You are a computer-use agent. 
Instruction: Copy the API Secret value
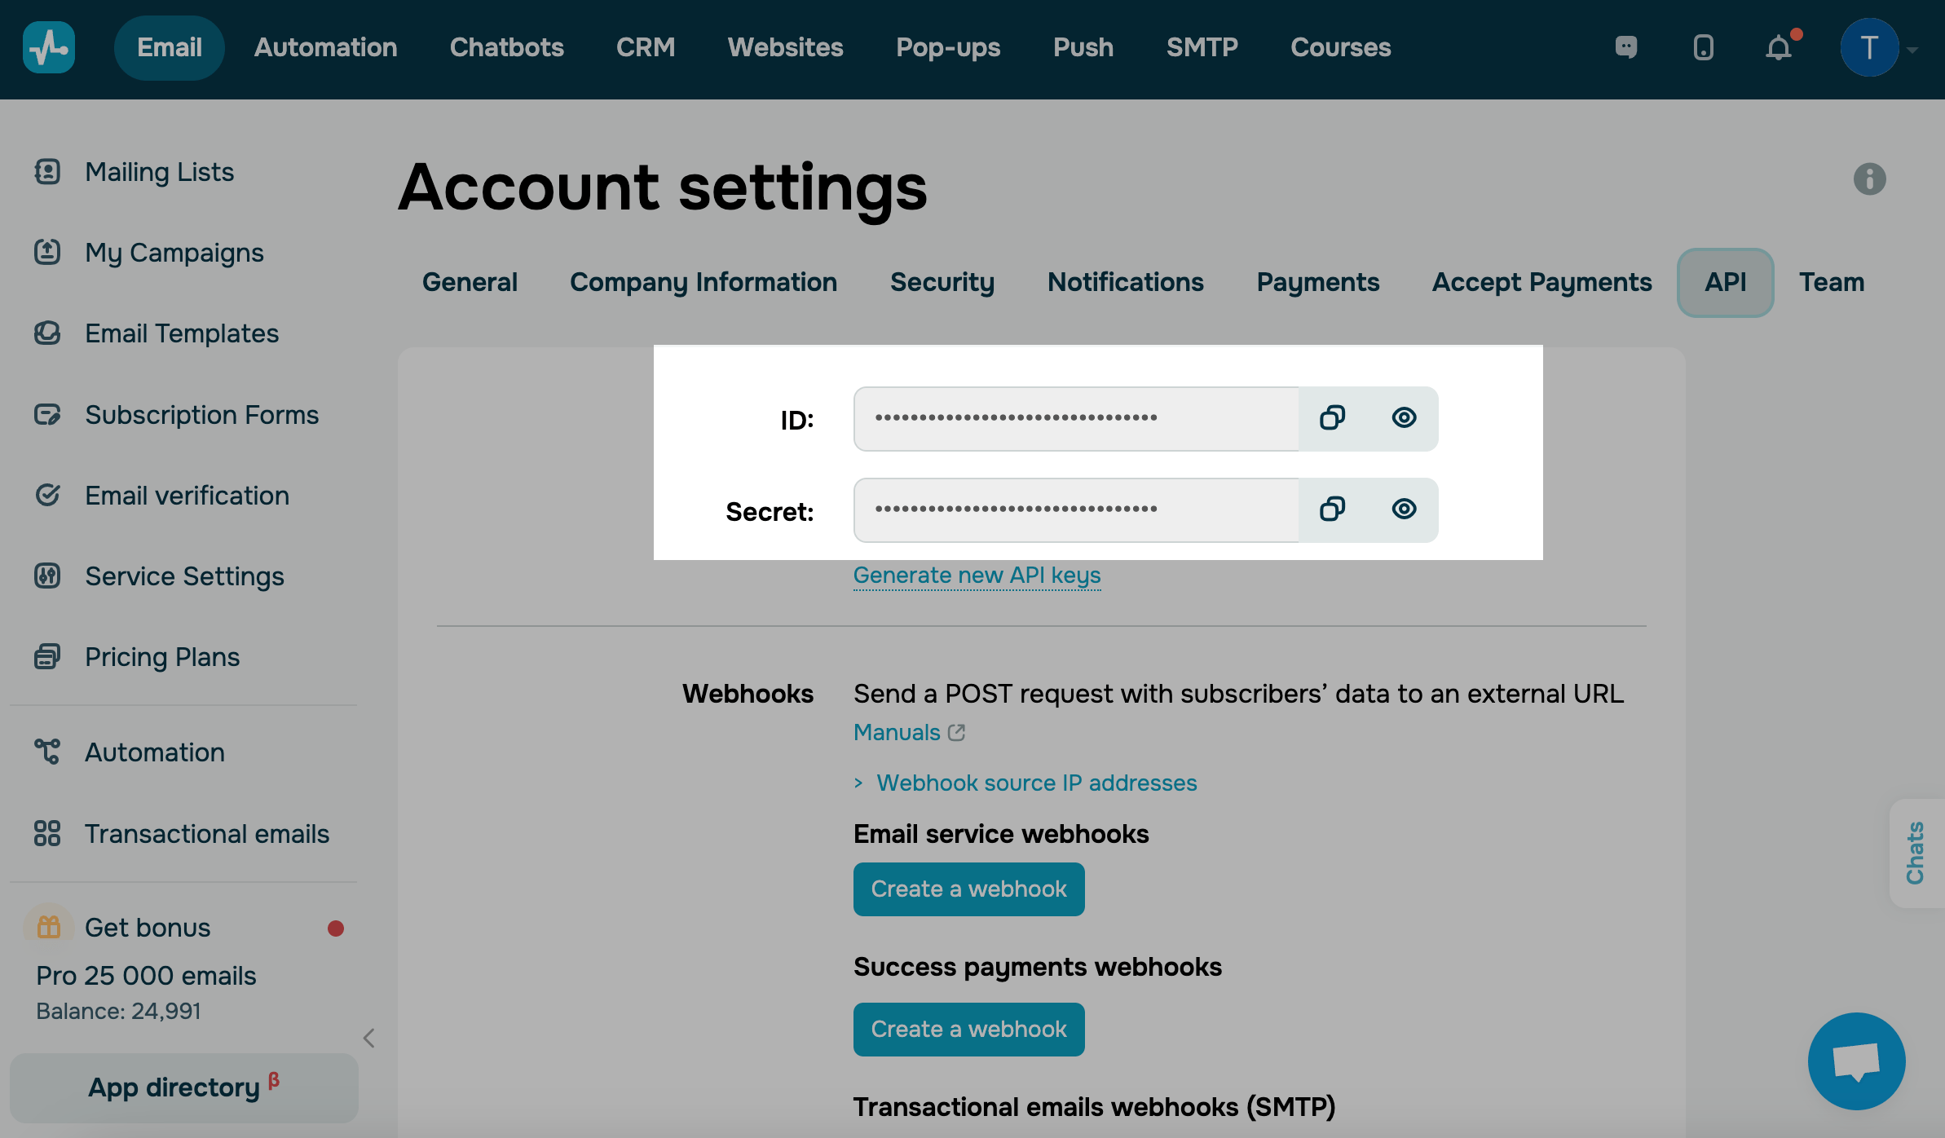pos(1332,509)
